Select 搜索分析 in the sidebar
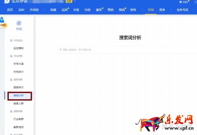197x135 pixels. 18,95
